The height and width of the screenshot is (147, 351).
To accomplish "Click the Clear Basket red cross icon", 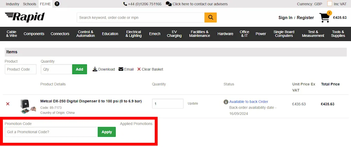I will (x=139, y=69).
